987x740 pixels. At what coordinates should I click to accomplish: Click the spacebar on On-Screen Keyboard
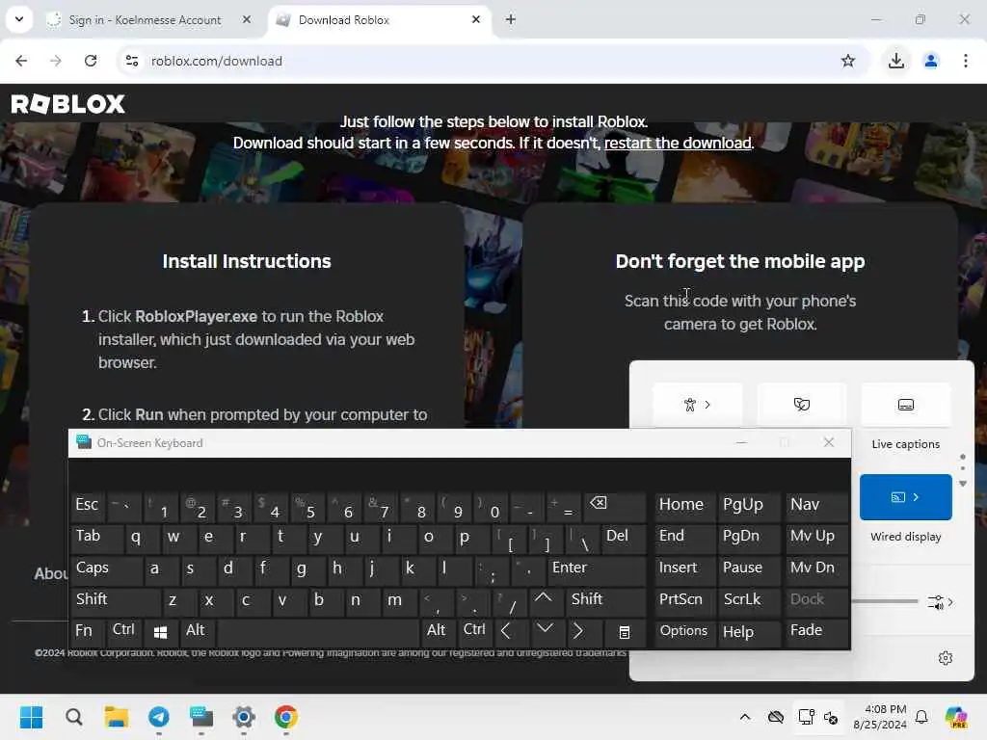pos(318,632)
